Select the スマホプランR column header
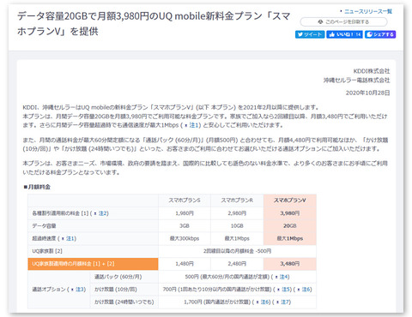The image size is (412, 317). [x=237, y=200]
